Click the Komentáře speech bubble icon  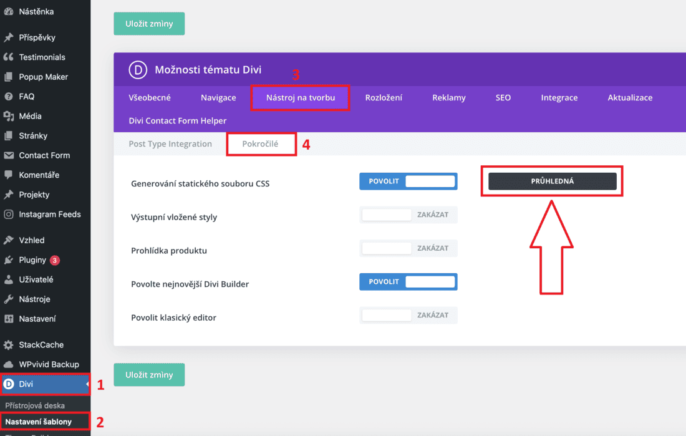tap(9, 175)
